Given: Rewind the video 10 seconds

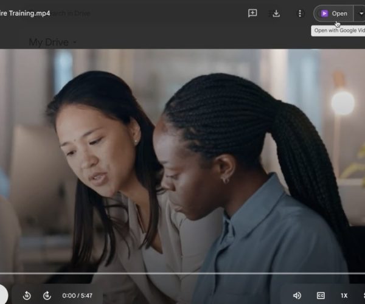Looking at the screenshot, I should [27, 295].
